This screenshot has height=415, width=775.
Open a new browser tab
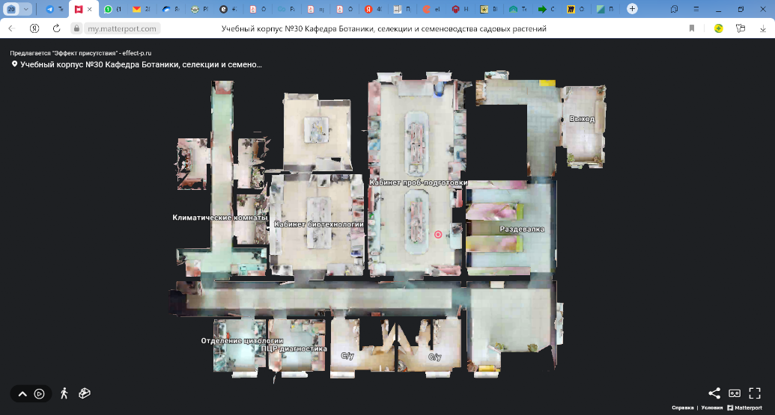pos(632,9)
